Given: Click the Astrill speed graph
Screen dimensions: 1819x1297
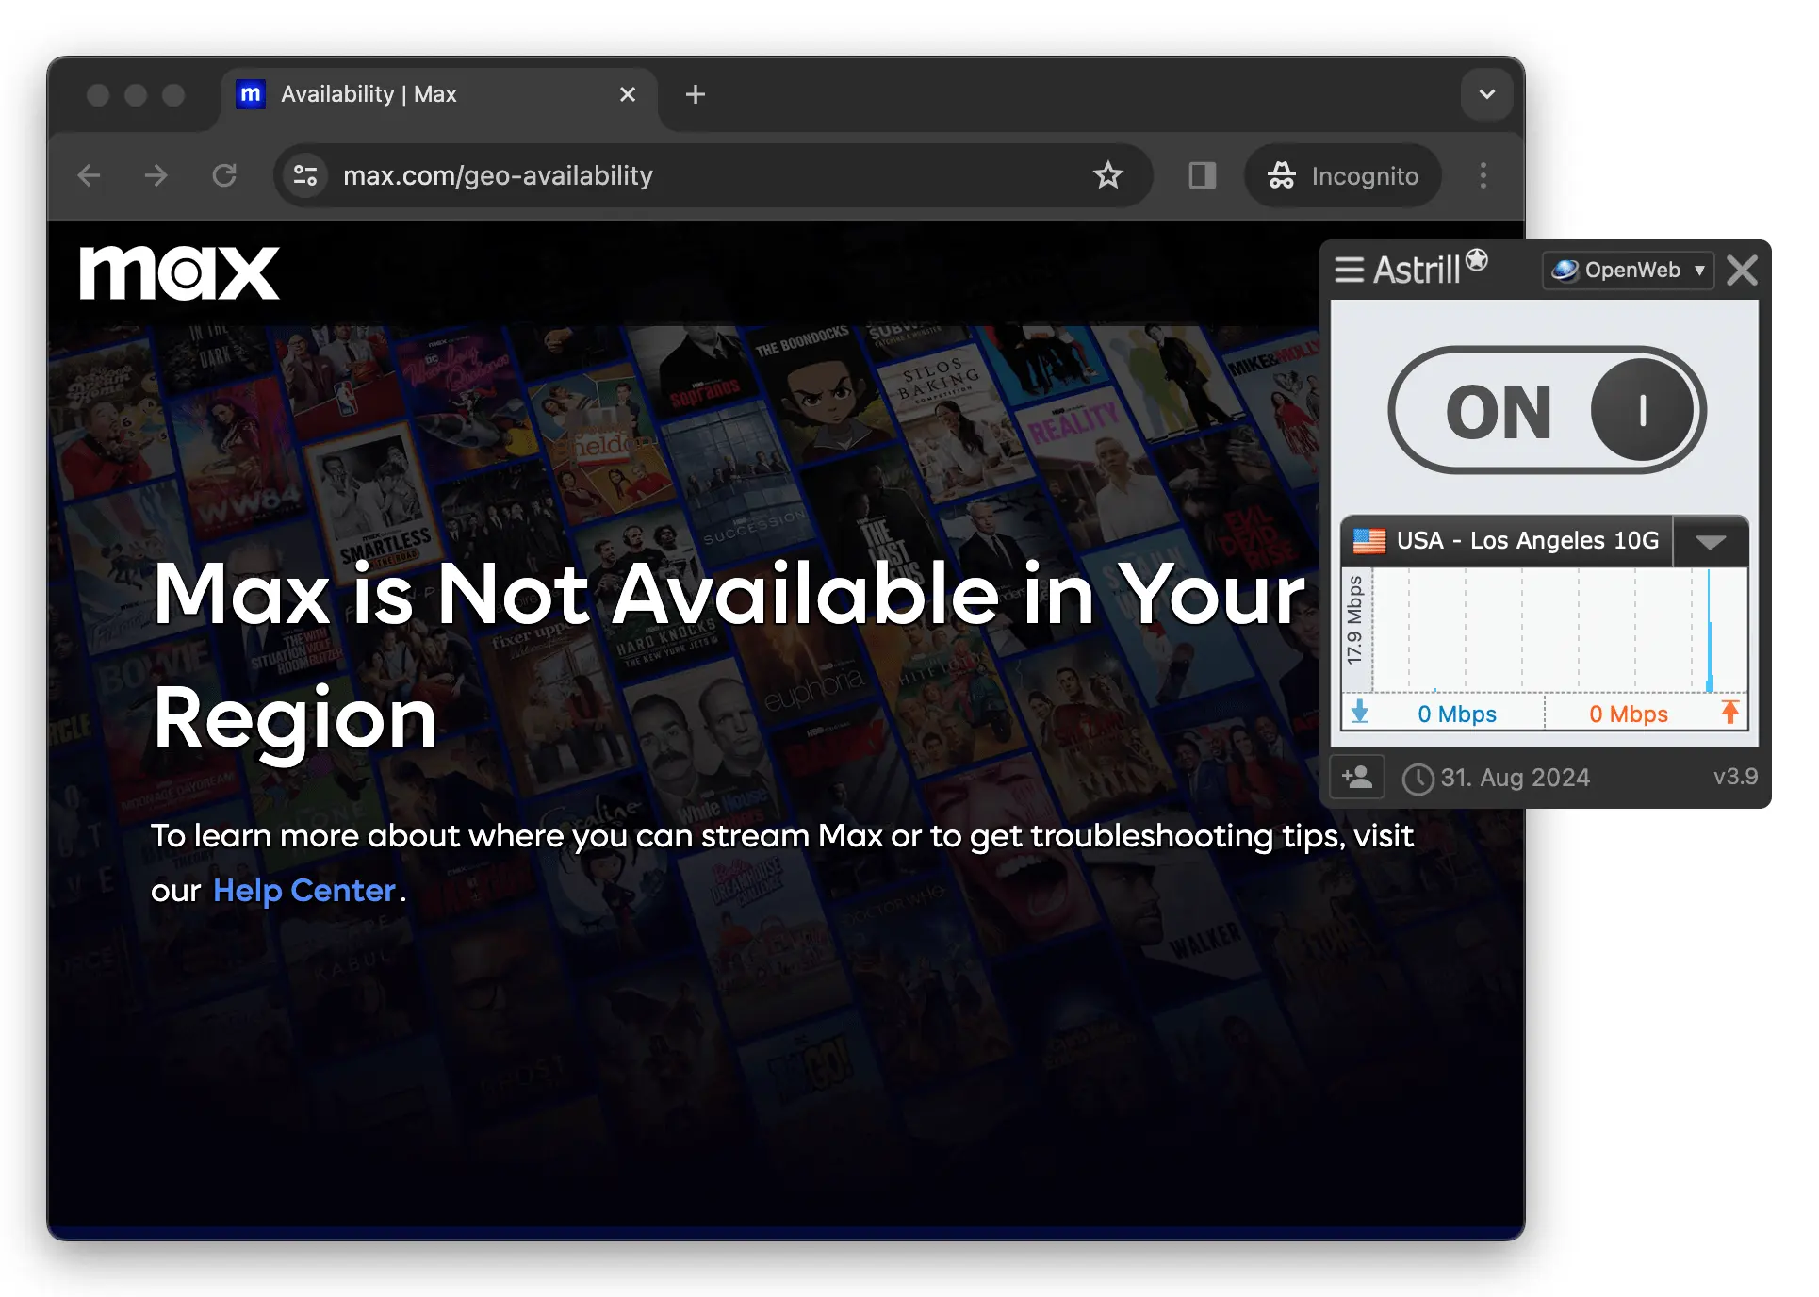Looking at the screenshot, I should (1560, 630).
